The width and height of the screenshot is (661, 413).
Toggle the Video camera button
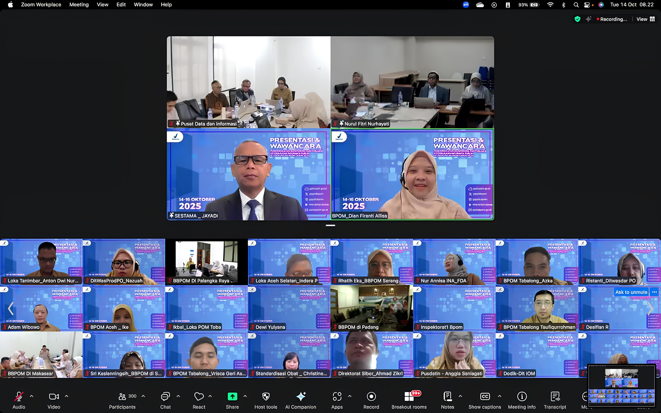[x=54, y=396]
